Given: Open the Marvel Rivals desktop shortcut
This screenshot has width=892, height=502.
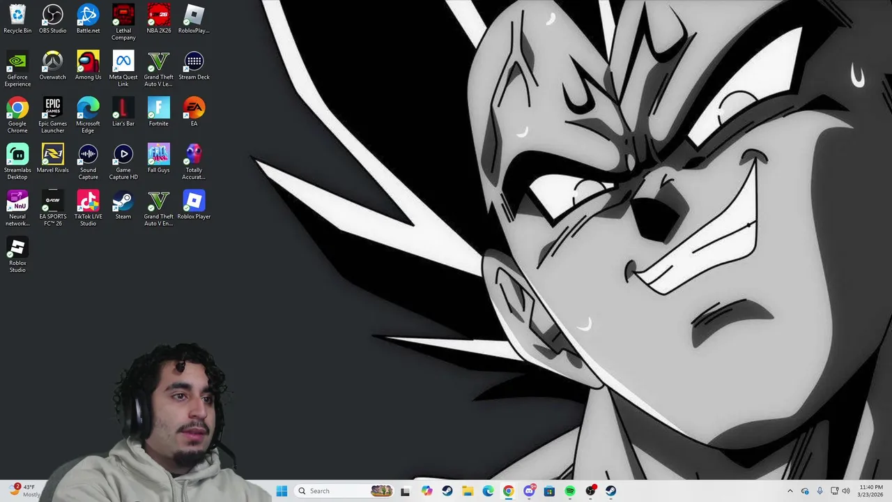Looking at the screenshot, I should pyautogui.click(x=53, y=158).
